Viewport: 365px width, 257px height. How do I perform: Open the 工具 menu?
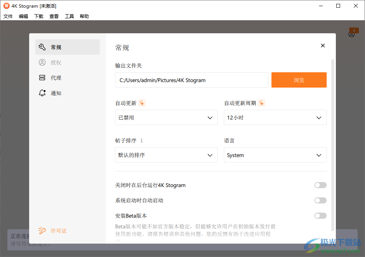[x=69, y=16]
